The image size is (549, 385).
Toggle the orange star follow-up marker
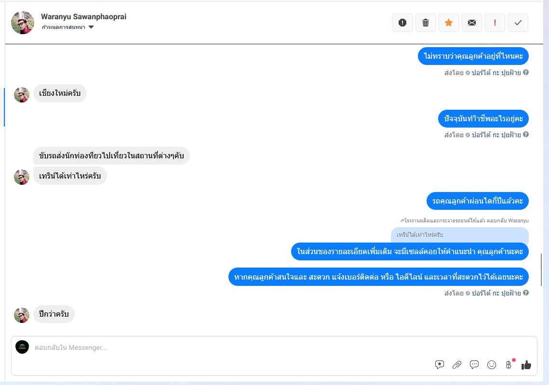tap(449, 23)
